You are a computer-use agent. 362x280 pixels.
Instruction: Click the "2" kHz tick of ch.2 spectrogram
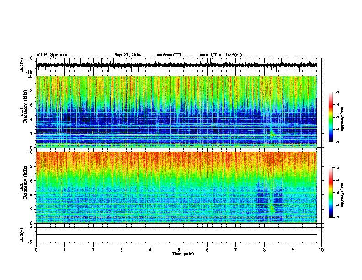pos(32,209)
